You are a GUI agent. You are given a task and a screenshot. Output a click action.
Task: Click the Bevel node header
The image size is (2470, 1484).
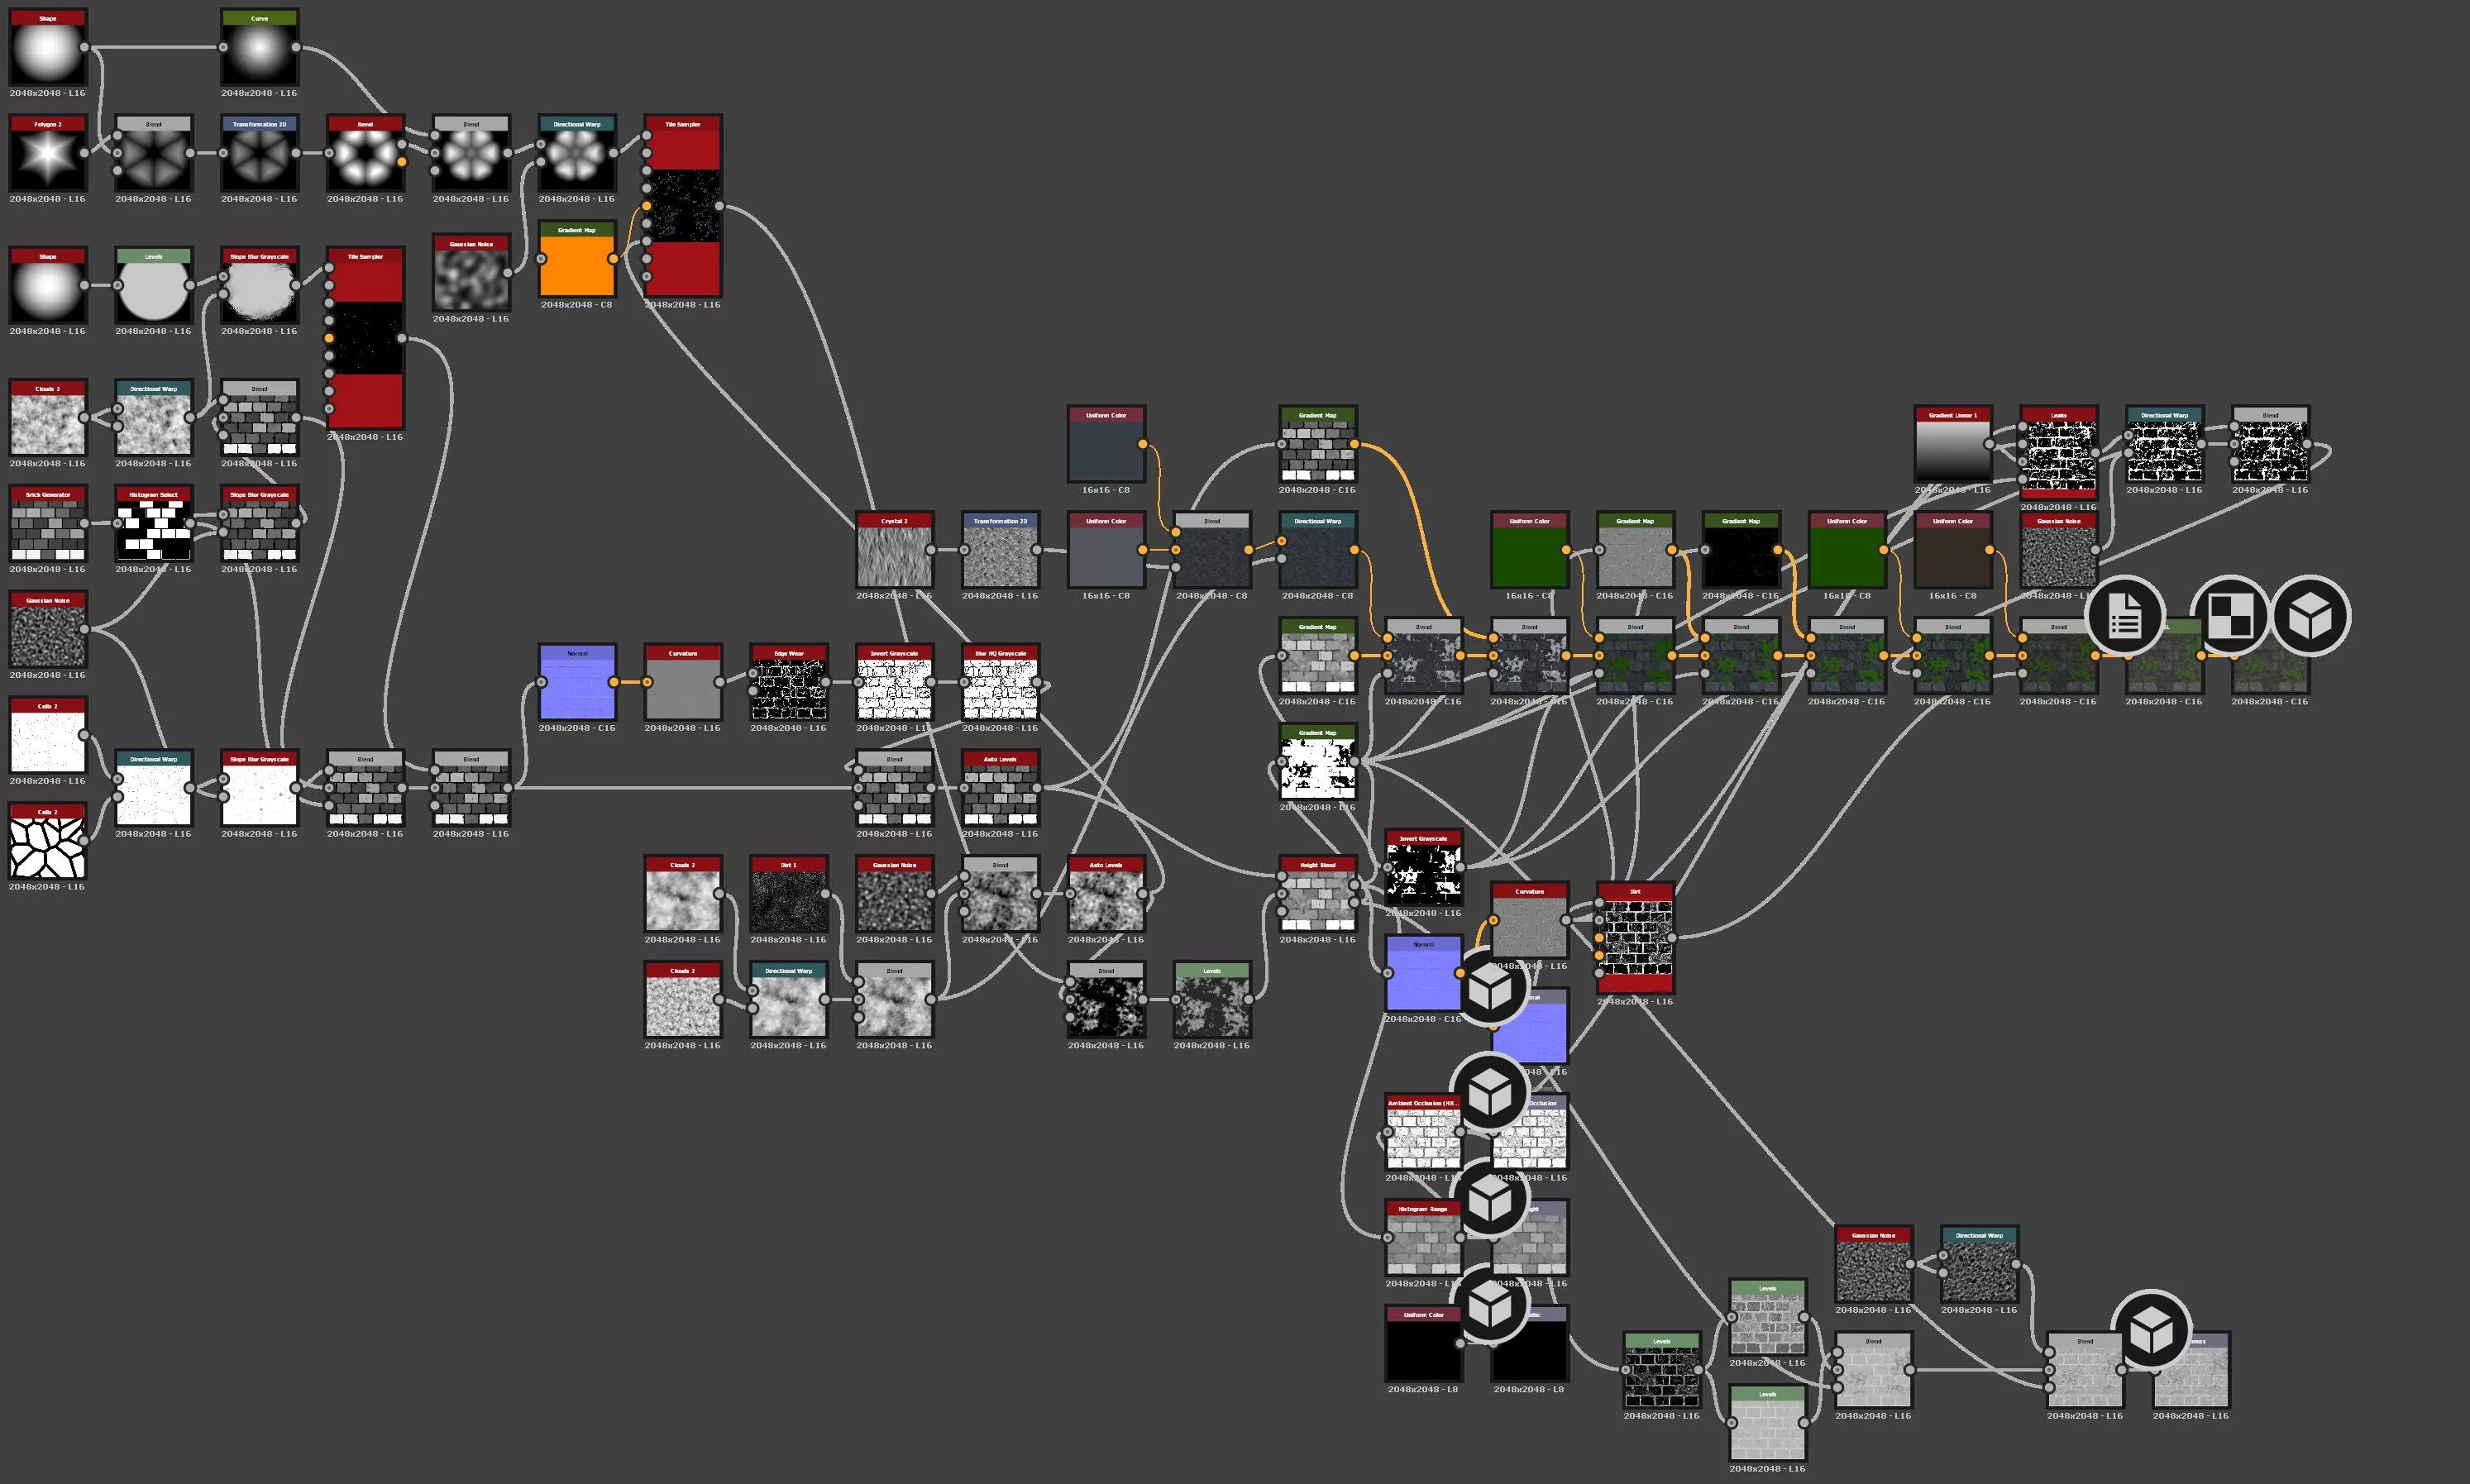click(365, 124)
